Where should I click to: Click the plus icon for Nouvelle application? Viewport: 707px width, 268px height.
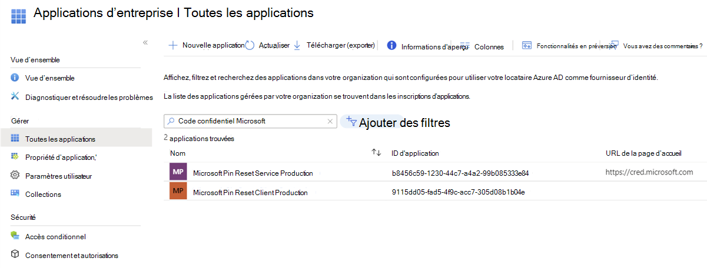pos(173,45)
